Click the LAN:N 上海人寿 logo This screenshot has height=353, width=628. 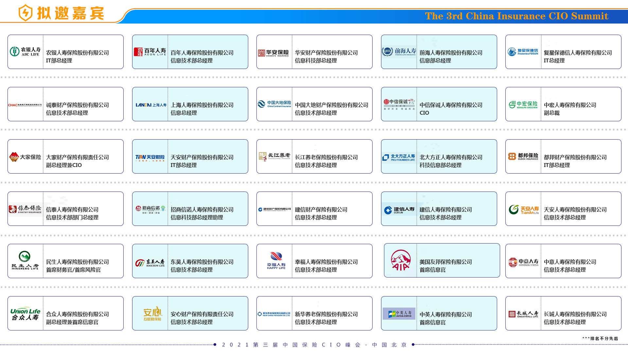[151, 105]
